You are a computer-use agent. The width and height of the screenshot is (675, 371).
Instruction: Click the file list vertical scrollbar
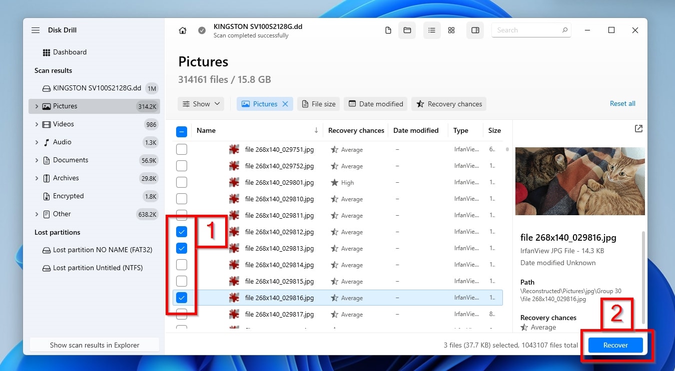tap(507, 149)
